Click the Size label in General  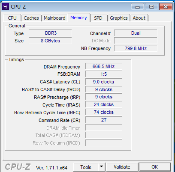tap(19, 41)
